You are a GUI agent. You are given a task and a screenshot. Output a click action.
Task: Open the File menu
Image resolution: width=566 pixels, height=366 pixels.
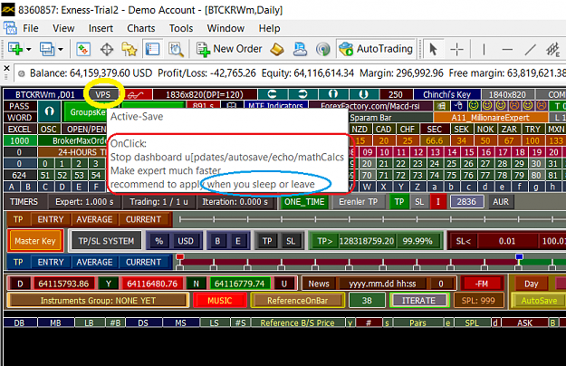pos(31,28)
